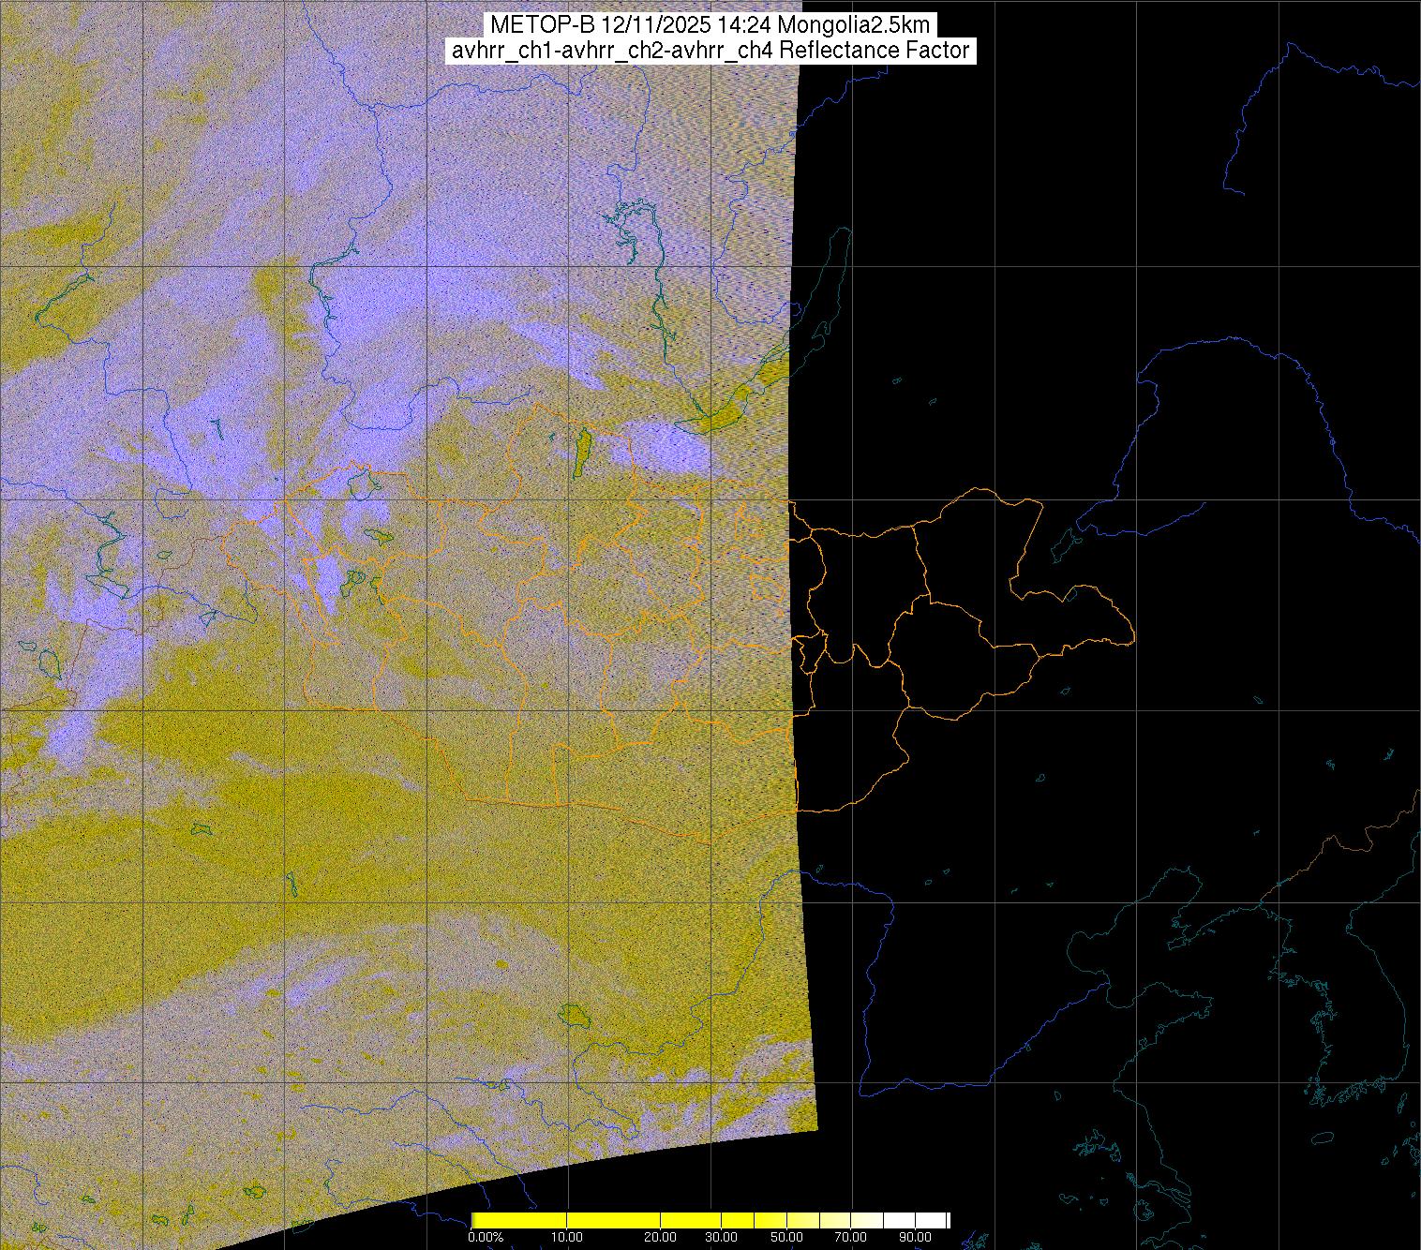1421x1250 pixels.
Task: Pick the pale yellow middle colorbar segment
Action: point(806,1220)
